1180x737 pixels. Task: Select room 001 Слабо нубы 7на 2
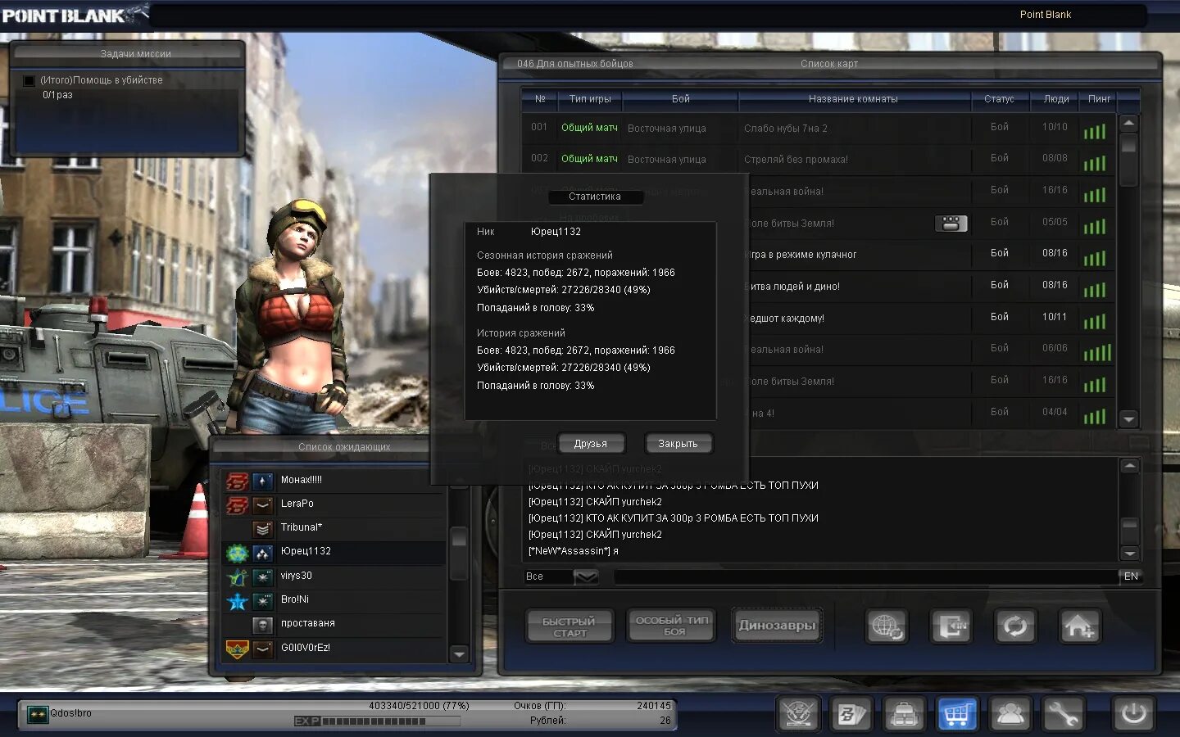click(x=819, y=128)
